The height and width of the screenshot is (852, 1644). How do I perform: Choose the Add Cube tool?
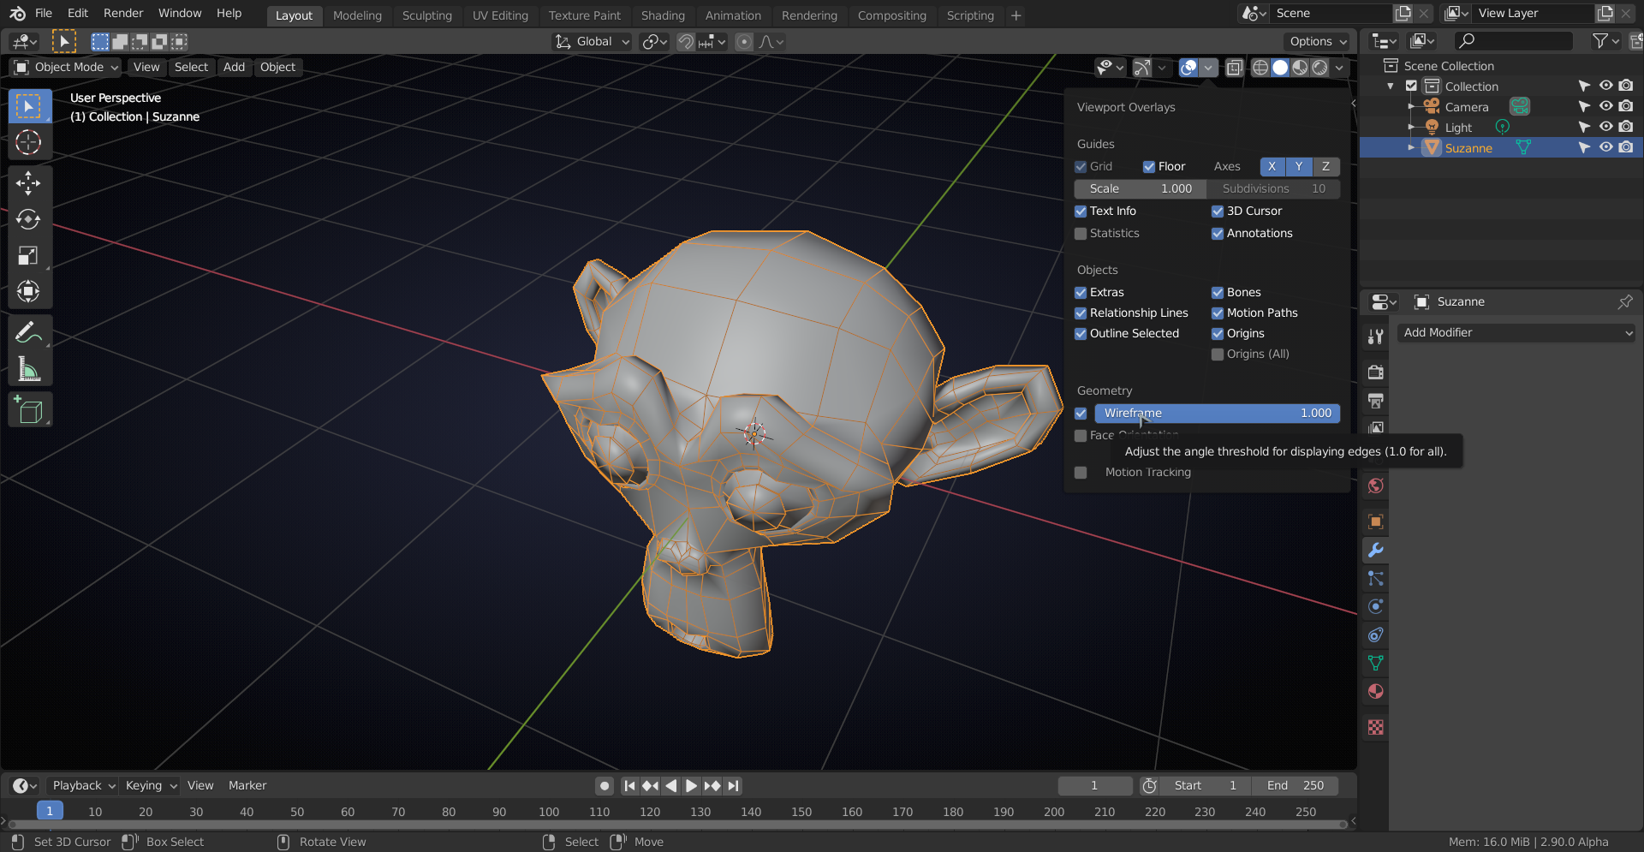pos(28,411)
